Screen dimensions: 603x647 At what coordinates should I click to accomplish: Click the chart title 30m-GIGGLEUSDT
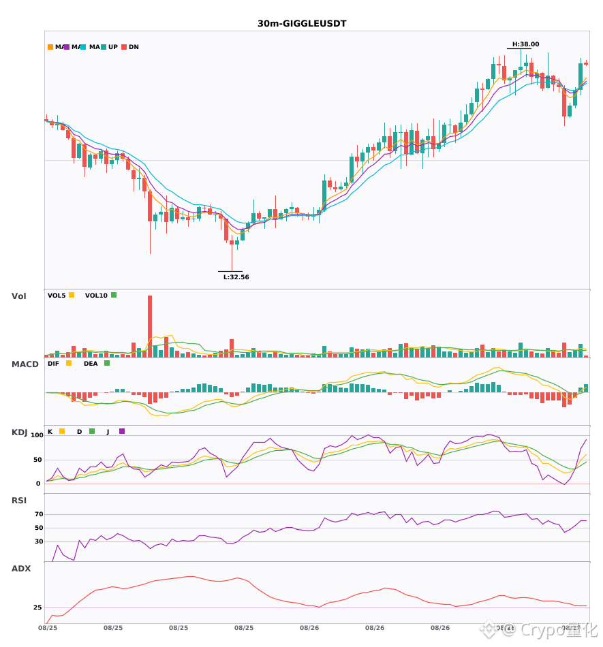(x=302, y=24)
